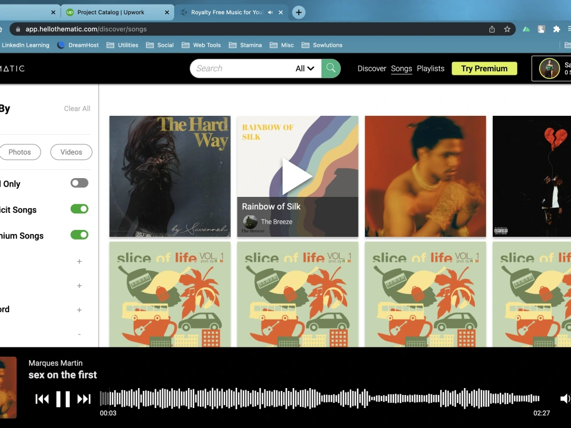Open the LinkedIn Learning bookmark
The width and height of the screenshot is (571, 428).
click(25, 45)
